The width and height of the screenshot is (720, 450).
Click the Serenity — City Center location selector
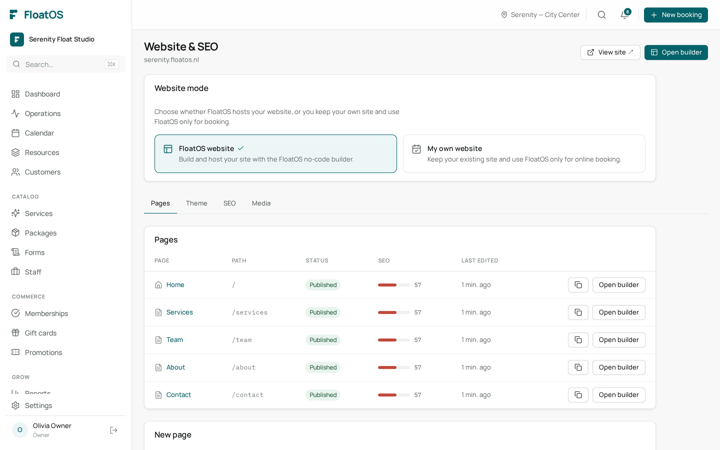pos(540,14)
